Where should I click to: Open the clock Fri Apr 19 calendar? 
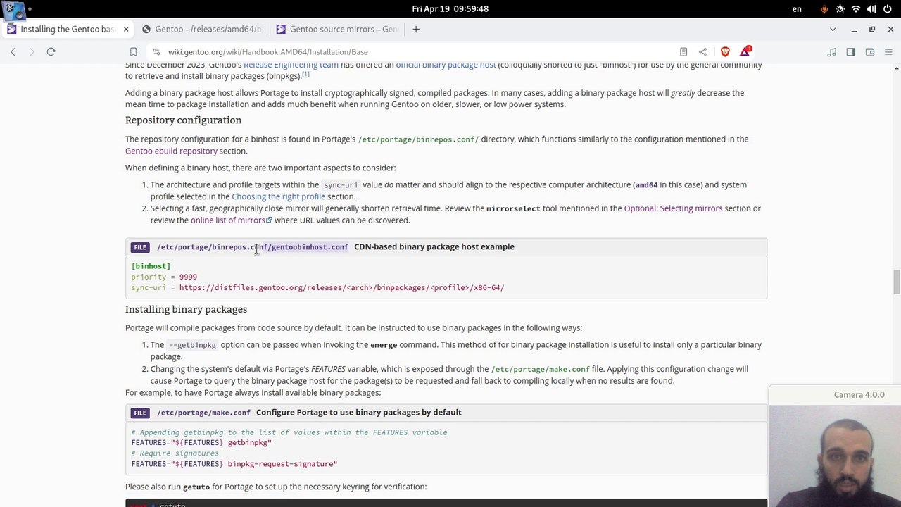tap(450, 9)
